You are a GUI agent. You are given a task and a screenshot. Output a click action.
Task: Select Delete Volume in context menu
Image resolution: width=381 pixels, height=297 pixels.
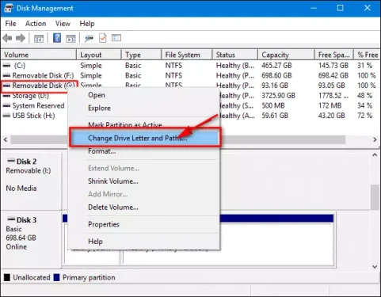(x=113, y=208)
